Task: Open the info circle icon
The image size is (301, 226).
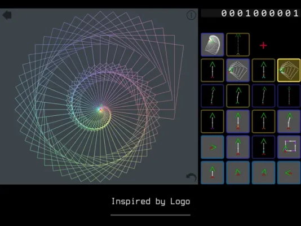Action: [191, 15]
